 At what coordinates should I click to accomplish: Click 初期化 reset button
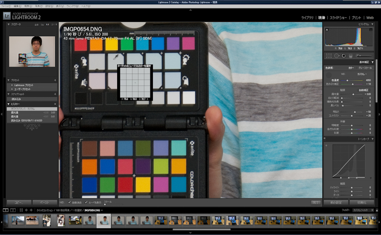tap(362, 203)
